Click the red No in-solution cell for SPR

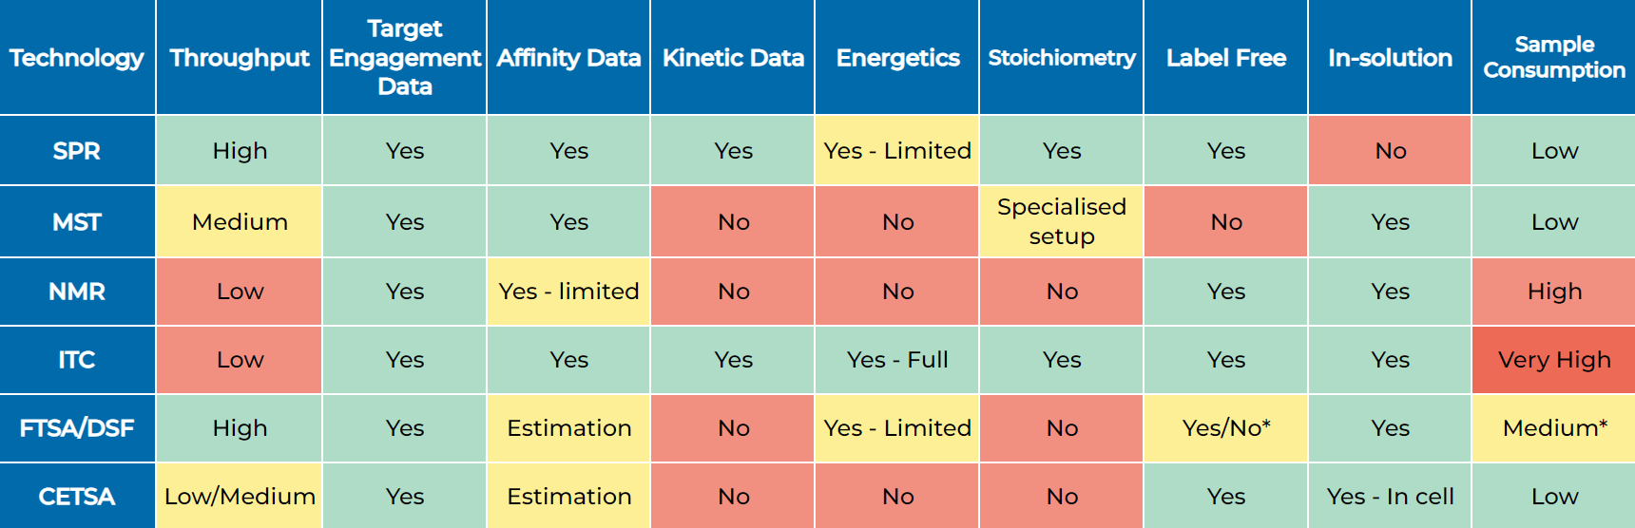point(1390,151)
